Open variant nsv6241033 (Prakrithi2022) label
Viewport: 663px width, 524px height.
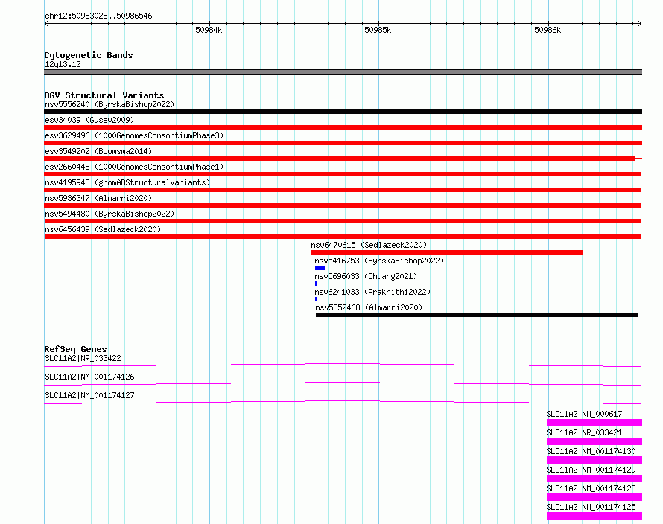pyautogui.click(x=372, y=292)
